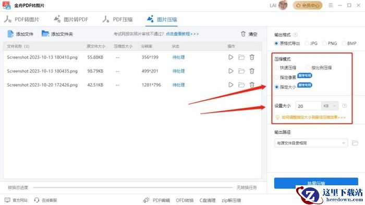Select 快速压缩 compression mode
Screen dimensions: 365x205
(285, 67)
